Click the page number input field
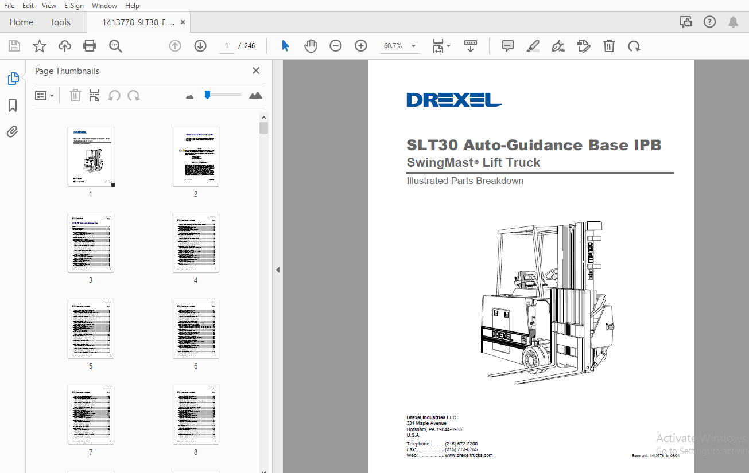Screen dimensions: 749x473 pos(227,46)
